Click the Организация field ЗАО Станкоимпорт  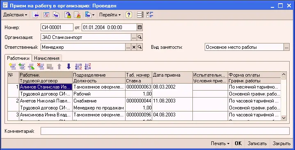[x=86, y=37]
